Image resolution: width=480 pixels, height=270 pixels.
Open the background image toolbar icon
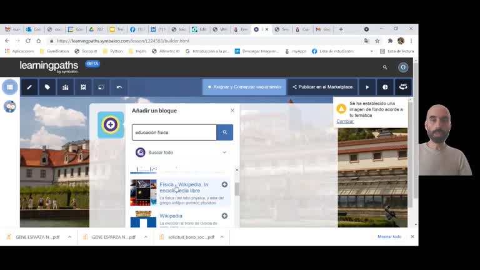point(101,87)
